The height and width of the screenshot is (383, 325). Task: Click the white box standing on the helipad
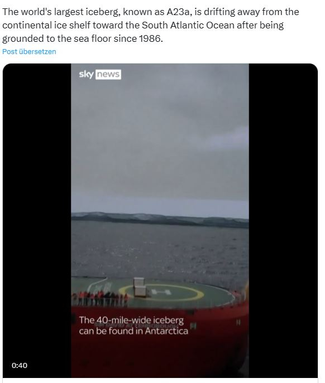point(140,287)
